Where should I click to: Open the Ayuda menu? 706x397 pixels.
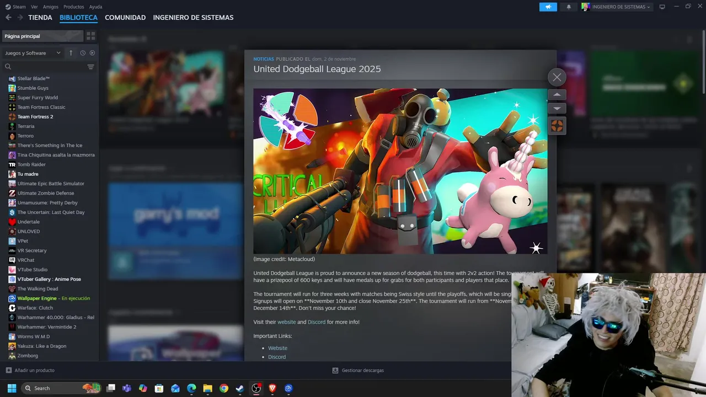[95, 7]
